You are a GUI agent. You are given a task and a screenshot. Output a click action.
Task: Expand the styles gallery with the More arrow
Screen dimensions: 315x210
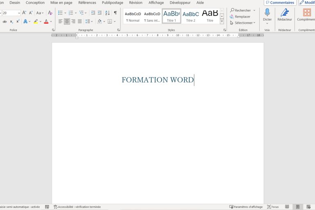point(222,21)
